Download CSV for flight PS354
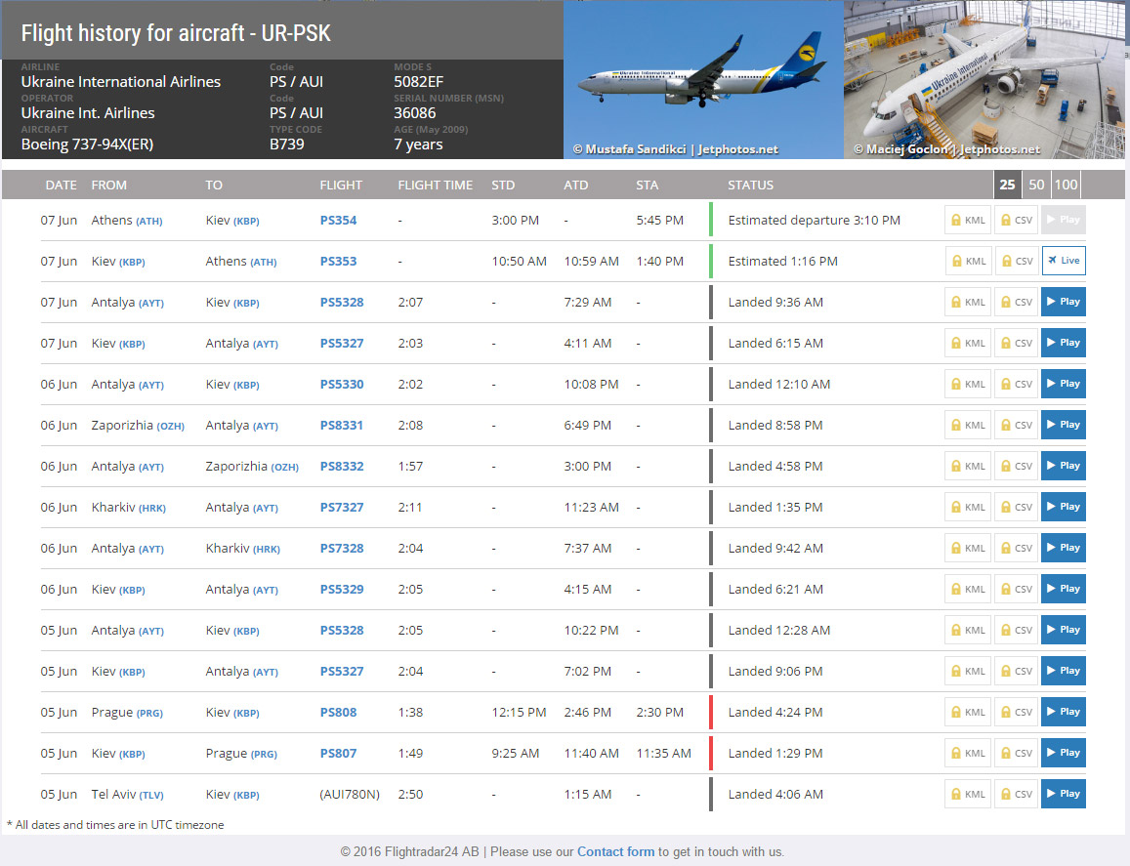Screen dimensions: 1130x866 click(1016, 220)
